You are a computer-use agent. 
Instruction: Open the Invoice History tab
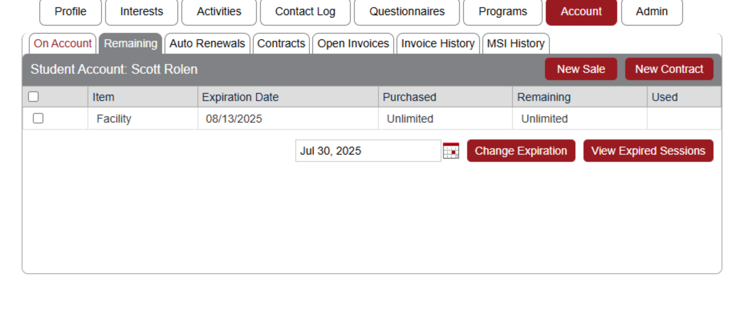(438, 44)
